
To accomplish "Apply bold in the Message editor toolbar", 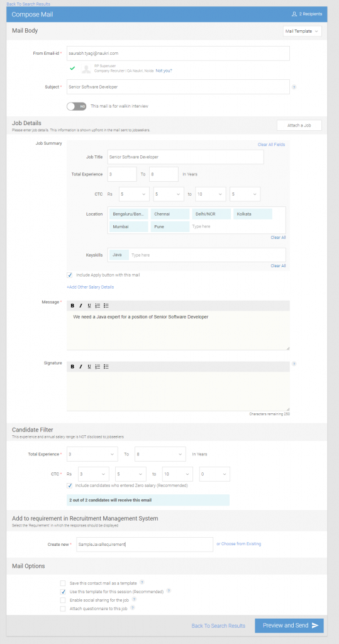I will click(72, 306).
